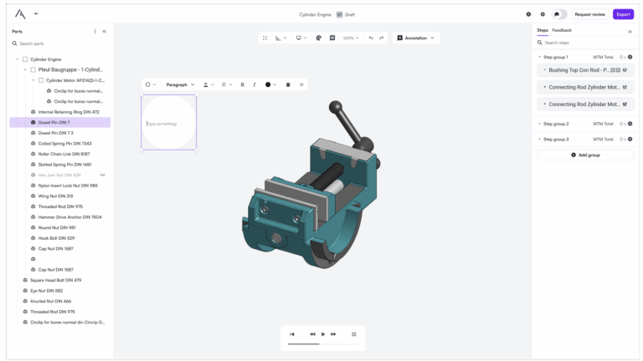
Task: Play the assembly animation
Action: click(x=323, y=334)
